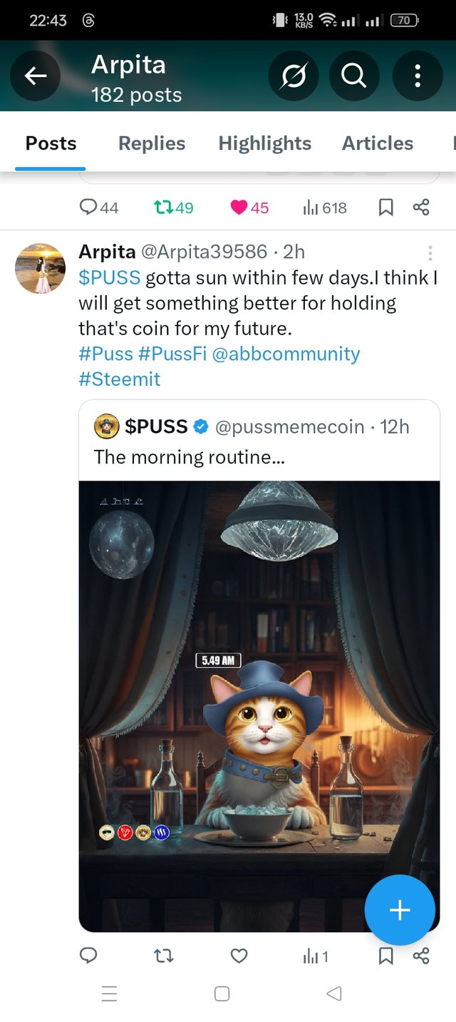456x1022 pixels.
Task: Tap the back arrow button
Action: click(36, 76)
